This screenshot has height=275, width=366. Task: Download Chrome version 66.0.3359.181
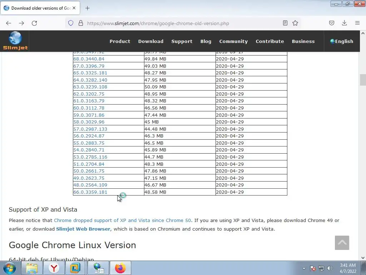pos(90,192)
